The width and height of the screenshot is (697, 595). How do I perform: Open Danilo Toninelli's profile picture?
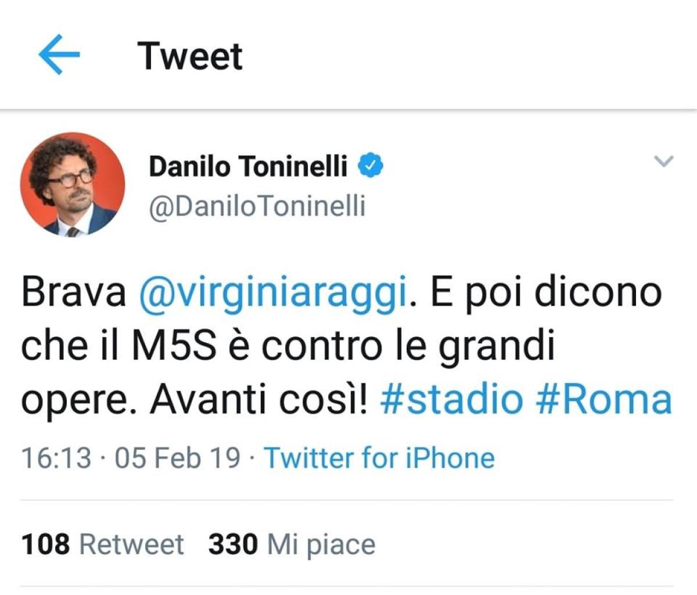tap(74, 186)
